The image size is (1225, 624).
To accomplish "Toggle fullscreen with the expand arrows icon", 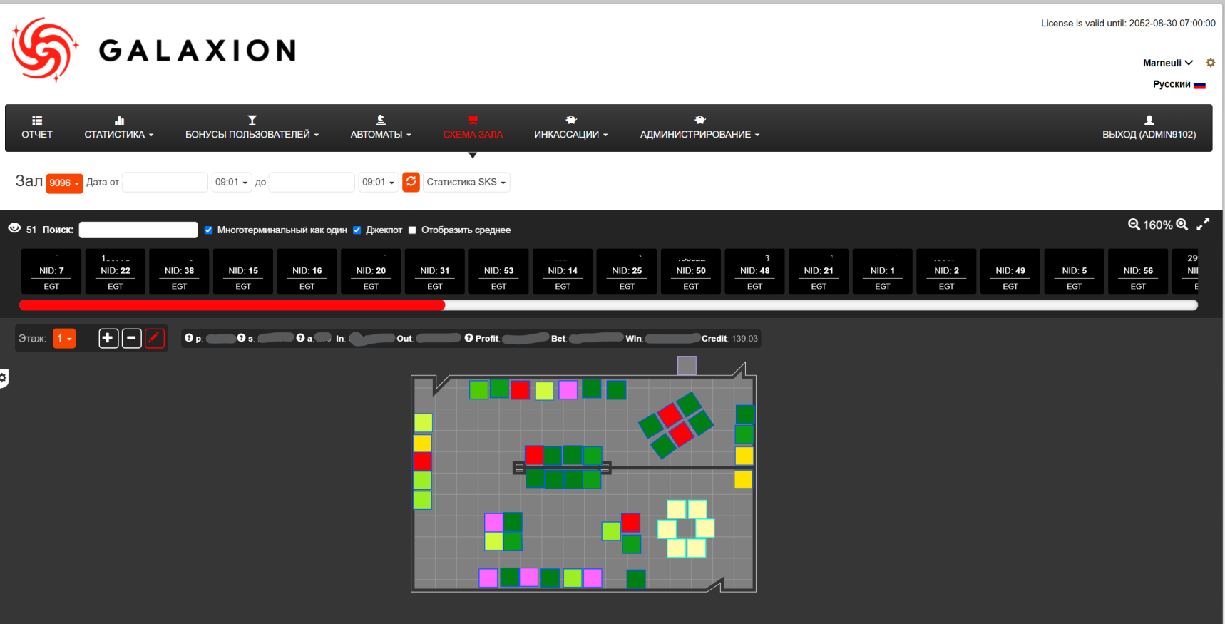I will point(1203,225).
